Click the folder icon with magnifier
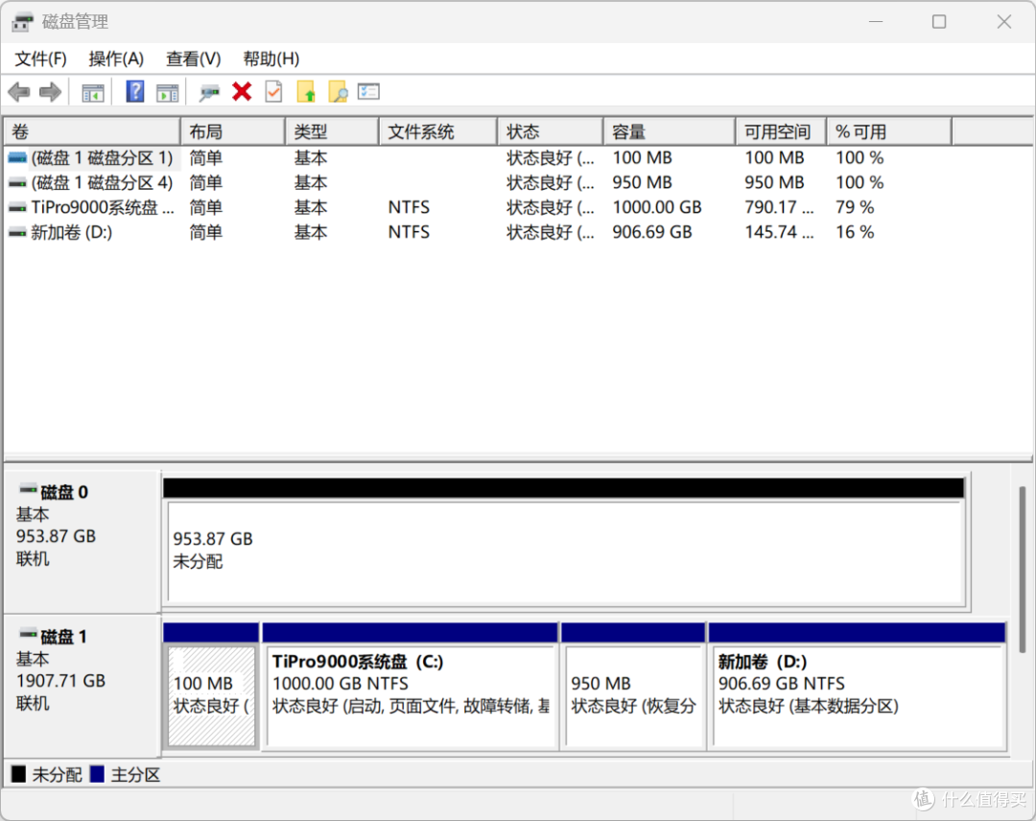The height and width of the screenshot is (821, 1036). 338,92
